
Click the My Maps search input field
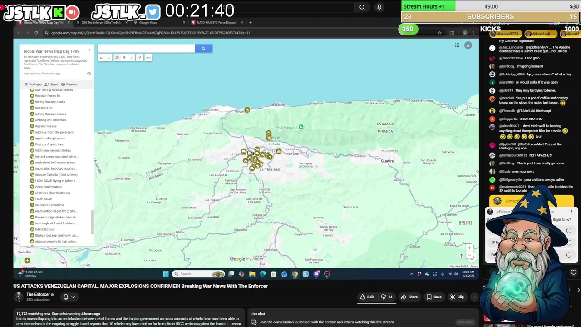[146, 48]
